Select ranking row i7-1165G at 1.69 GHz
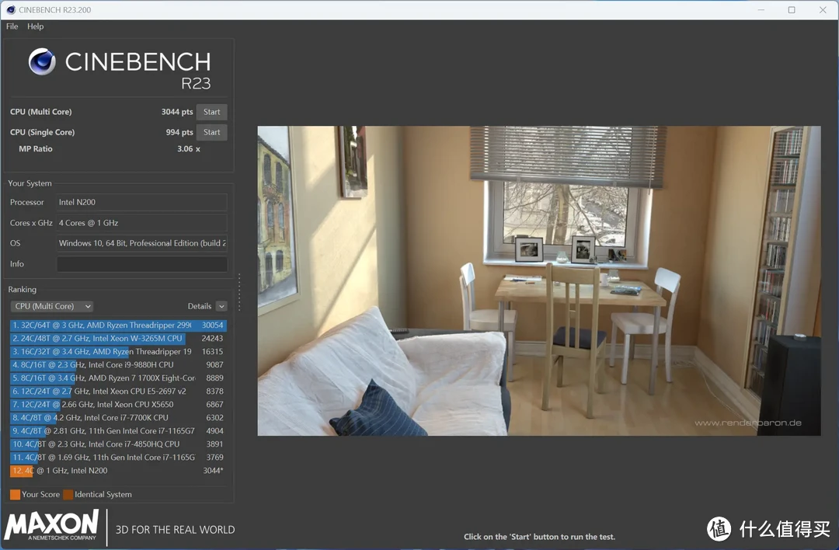Image resolution: width=839 pixels, height=550 pixels. [x=118, y=457]
